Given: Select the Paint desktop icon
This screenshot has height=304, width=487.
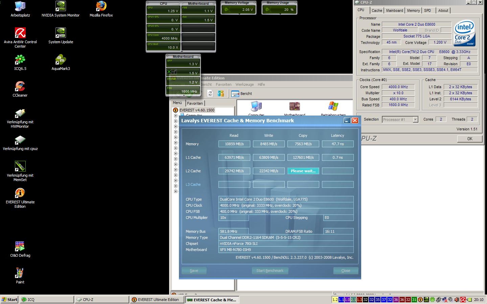Looking at the screenshot, I should 20,276.
